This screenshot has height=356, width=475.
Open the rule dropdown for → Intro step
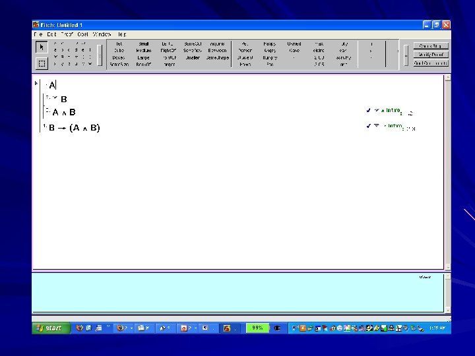tap(377, 125)
